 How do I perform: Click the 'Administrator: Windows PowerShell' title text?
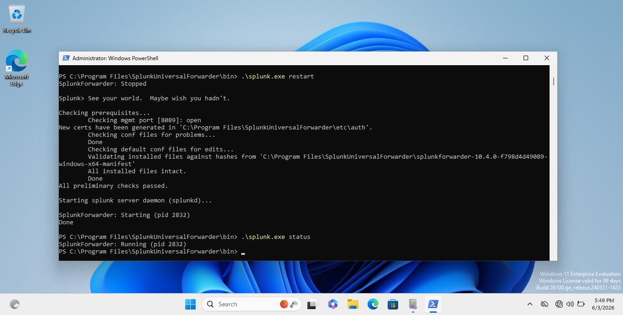[x=115, y=58]
